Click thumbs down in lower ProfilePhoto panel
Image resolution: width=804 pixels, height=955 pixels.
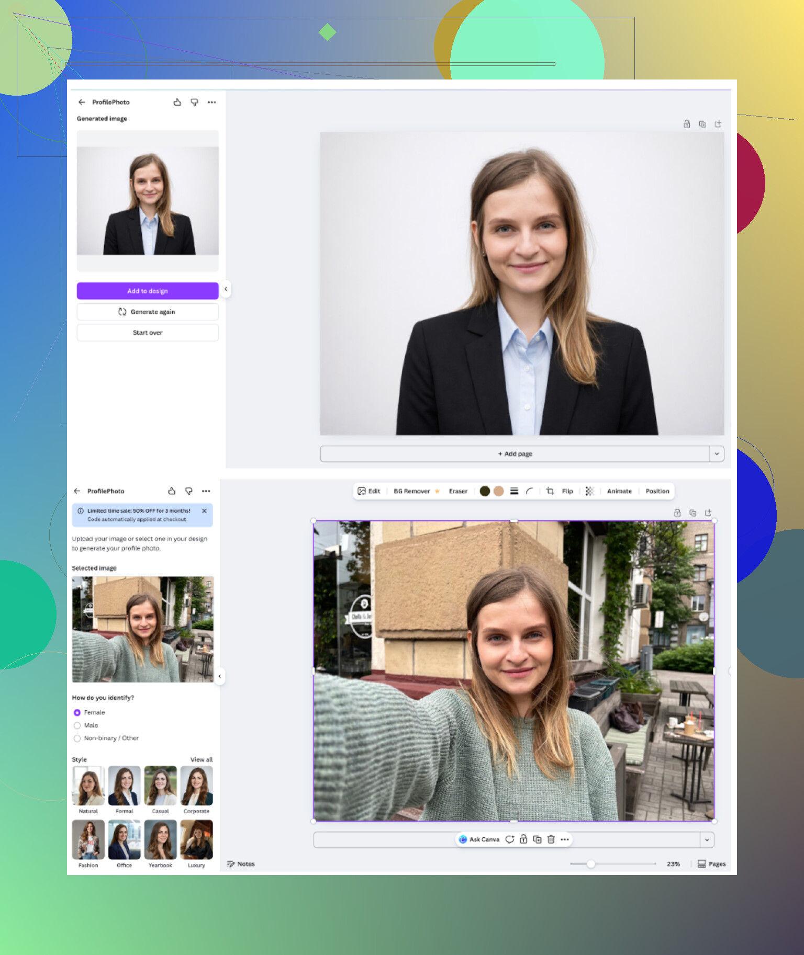(189, 491)
